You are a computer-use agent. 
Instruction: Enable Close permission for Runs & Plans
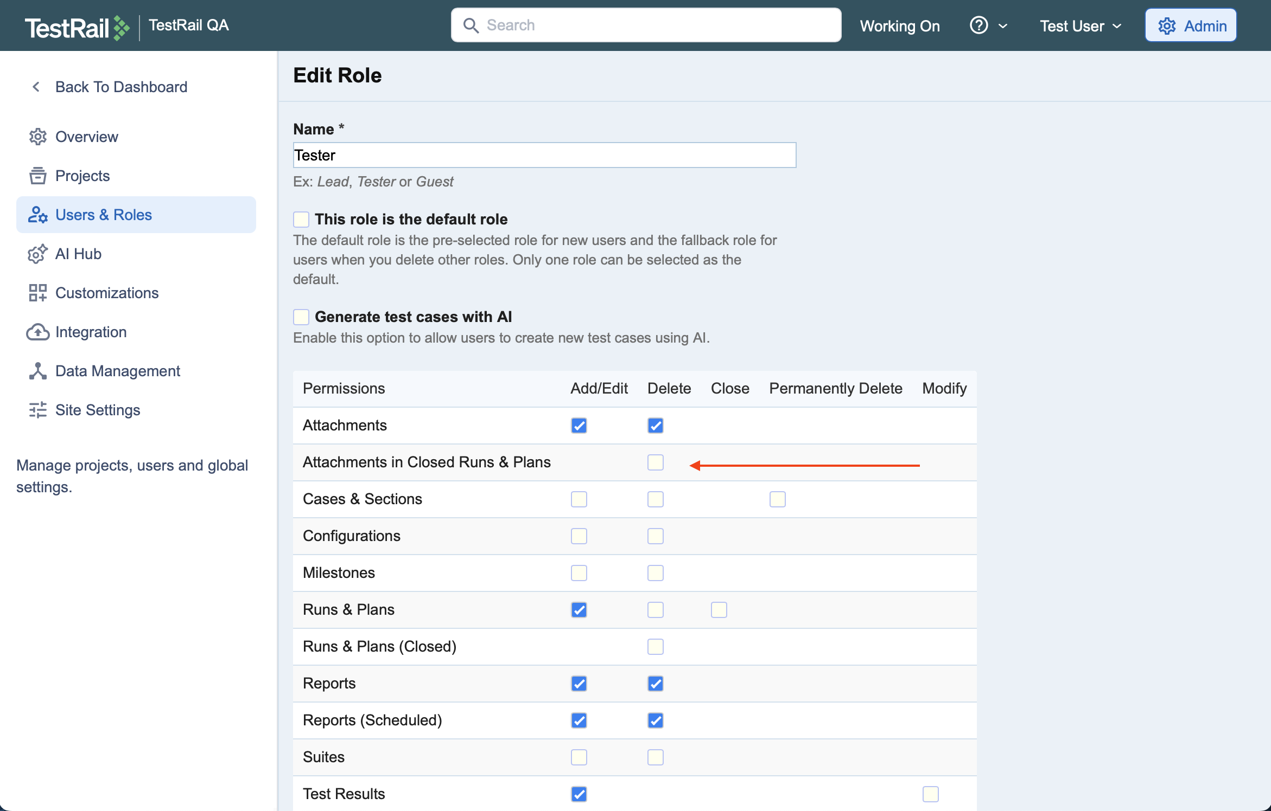tap(719, 609)
